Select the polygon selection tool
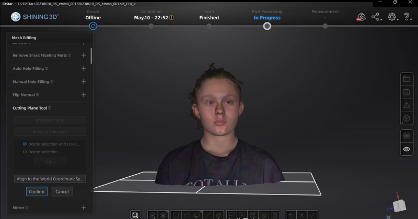Viewport: 418px width, 219px height. tap(187, 215)
